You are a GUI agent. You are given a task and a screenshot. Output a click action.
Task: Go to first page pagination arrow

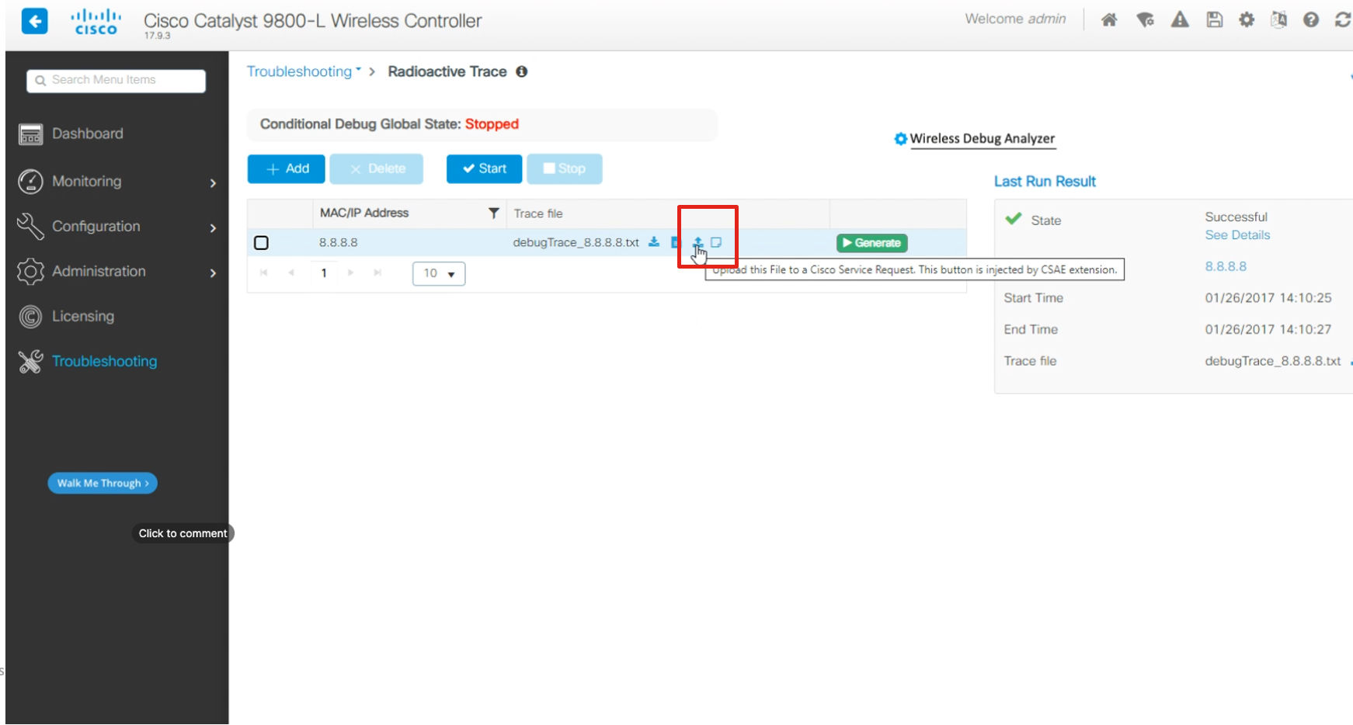click(x=264, y=272)
